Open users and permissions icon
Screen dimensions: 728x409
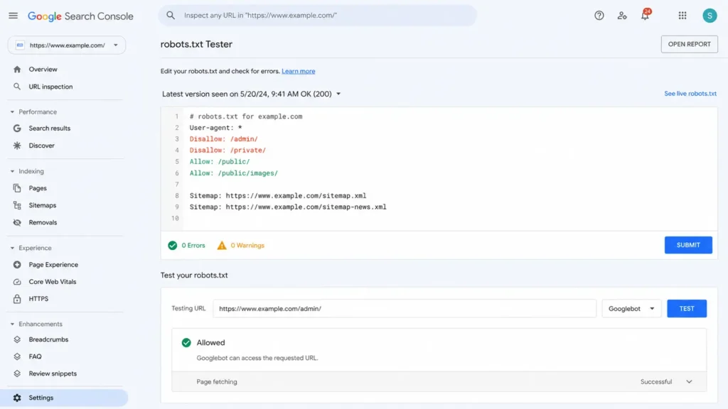tap(622, 16)
